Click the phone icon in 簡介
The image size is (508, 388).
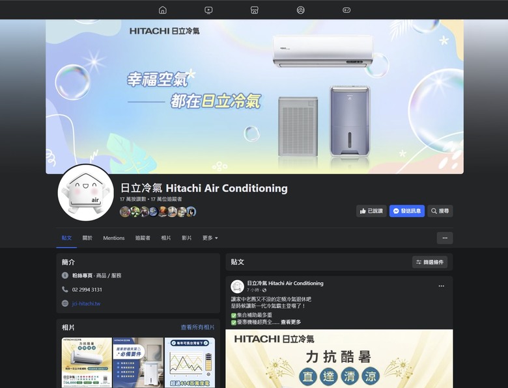(64, 289)
